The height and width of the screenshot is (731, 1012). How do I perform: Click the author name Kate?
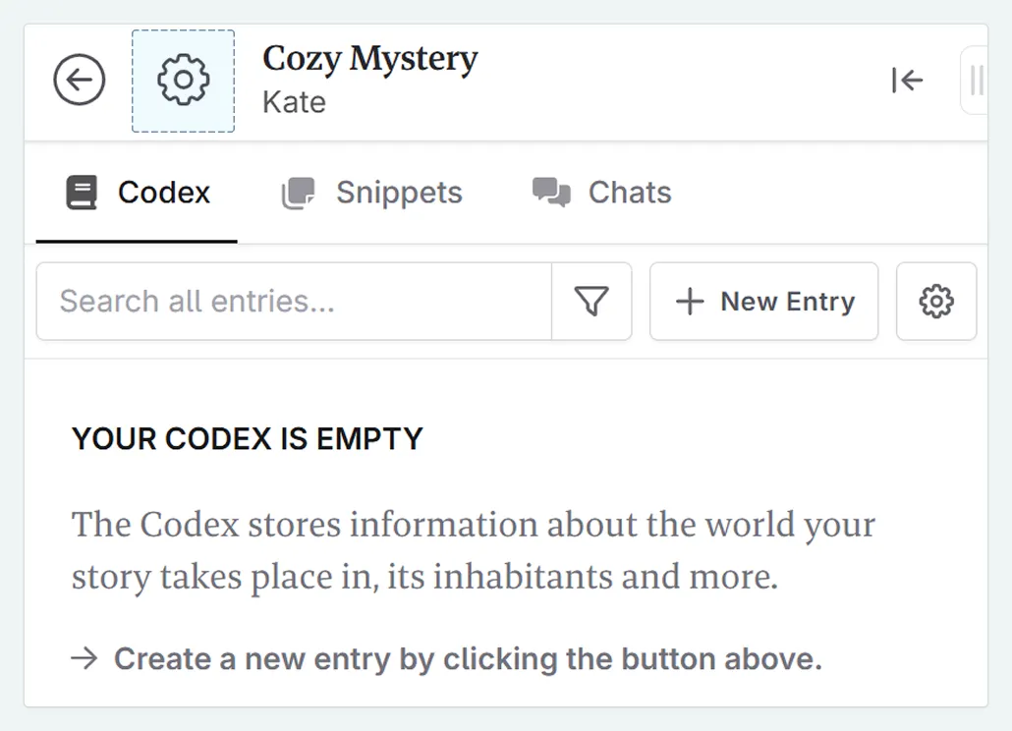coord(294,102)
